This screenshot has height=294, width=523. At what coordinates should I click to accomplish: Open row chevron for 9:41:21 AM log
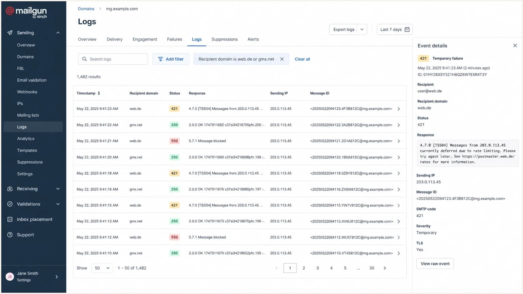click(399, 141)
